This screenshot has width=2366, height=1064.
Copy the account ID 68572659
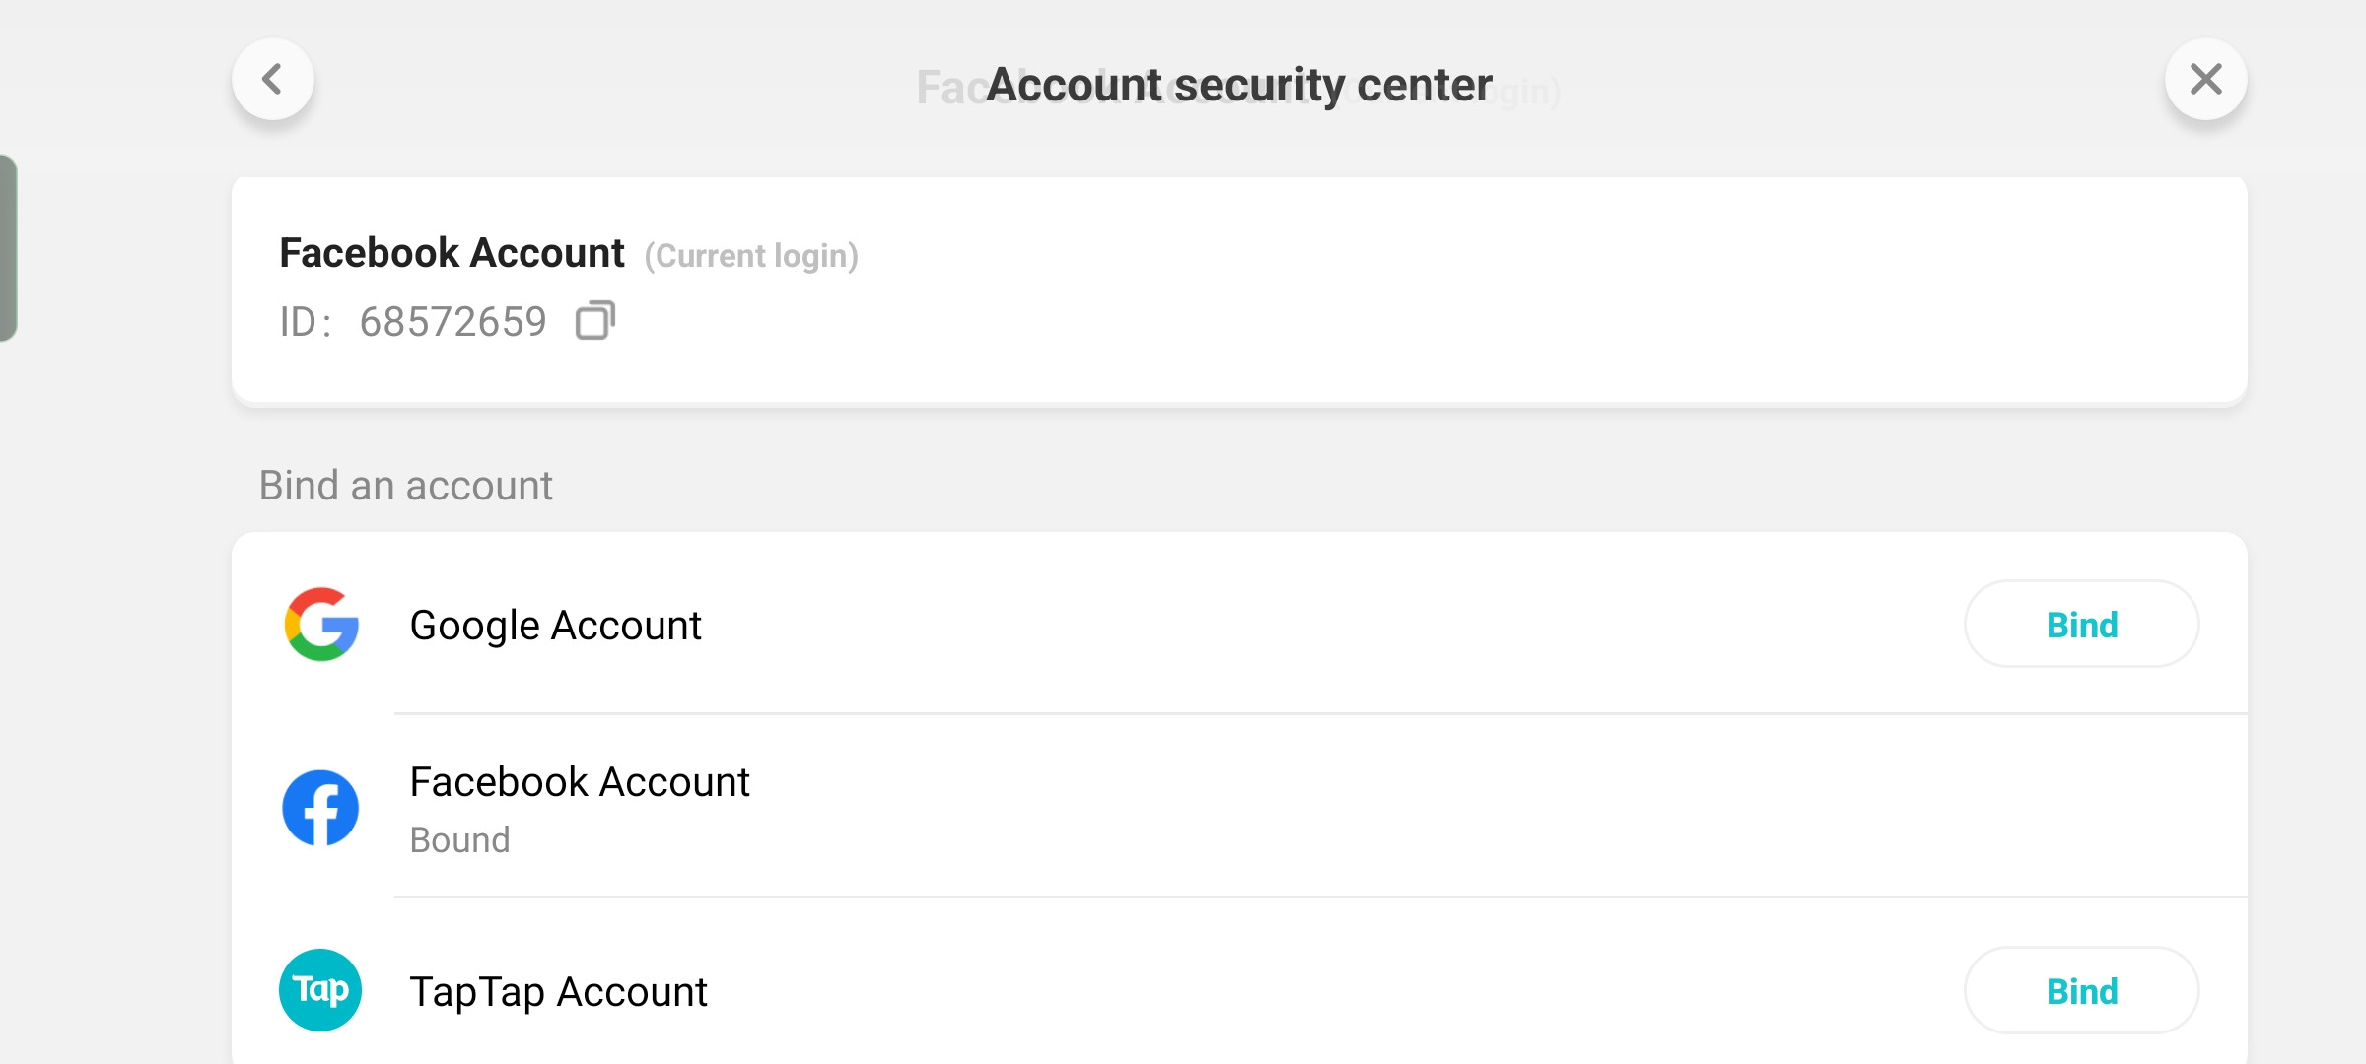coord(594,321)
